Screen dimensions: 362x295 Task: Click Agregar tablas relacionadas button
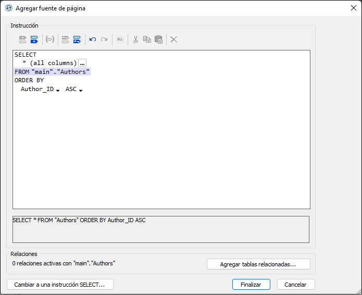pos(258,264)
